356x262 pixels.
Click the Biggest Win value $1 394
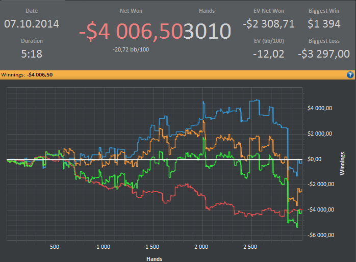(x=324, y=24)
